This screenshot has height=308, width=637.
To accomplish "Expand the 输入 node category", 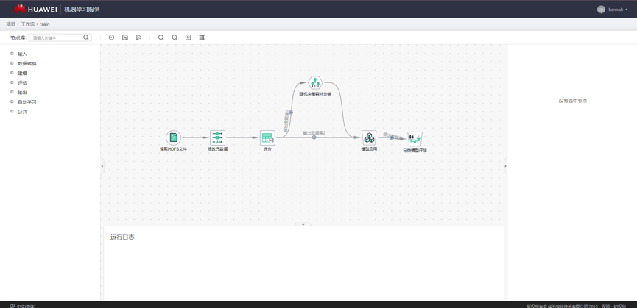I will [13, 54].
